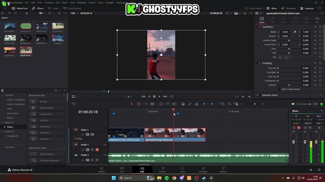This screenshot has width=325, height=182.
Task: Click the Flip Vertical icon
Action: 286,57
